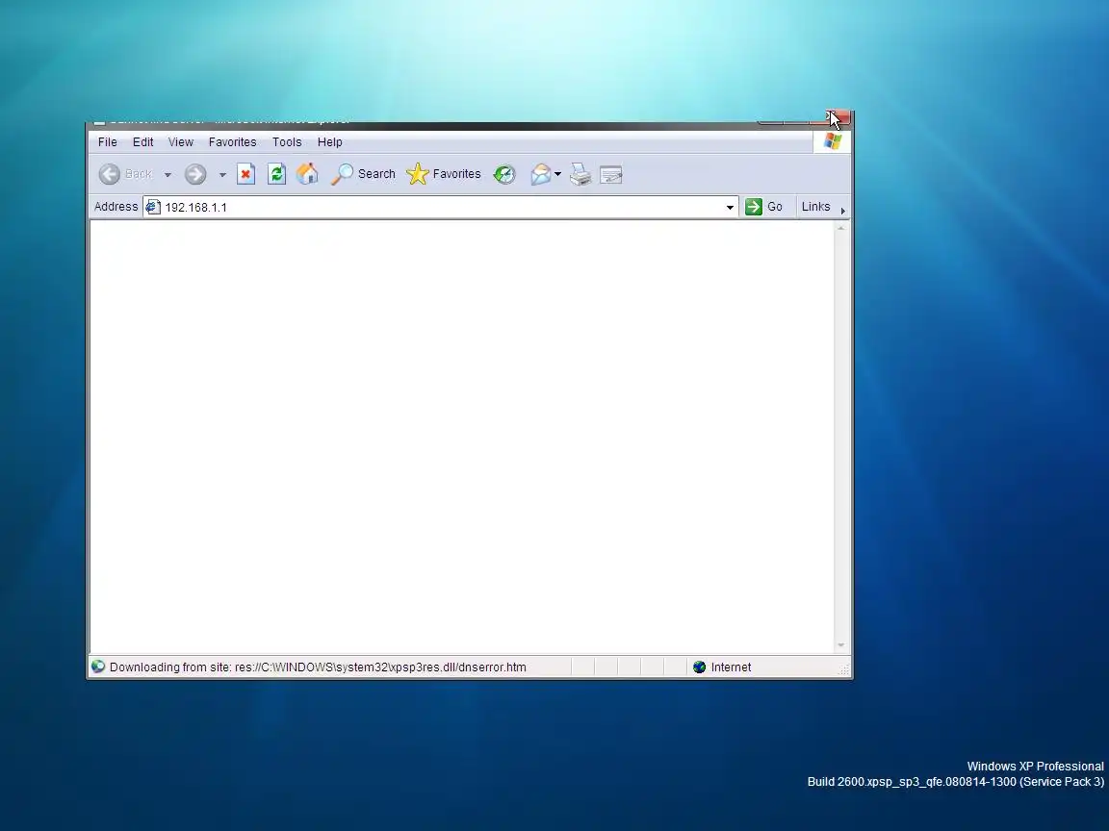Stop loading with the red X icon
1109x831 pixels.
pos(246,174)
